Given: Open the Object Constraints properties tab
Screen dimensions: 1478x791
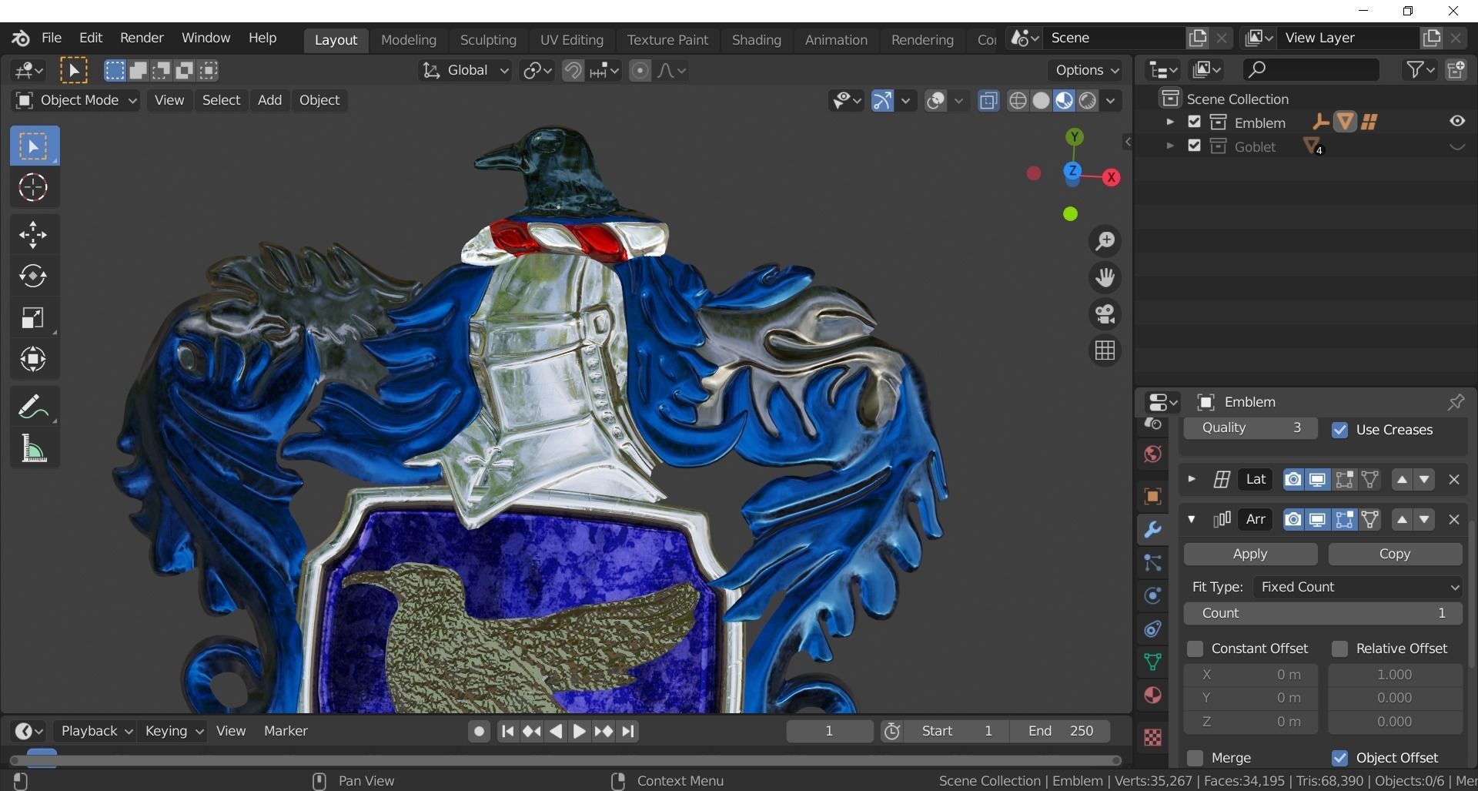Looking at the screenshot, I should click(1152, 628).
